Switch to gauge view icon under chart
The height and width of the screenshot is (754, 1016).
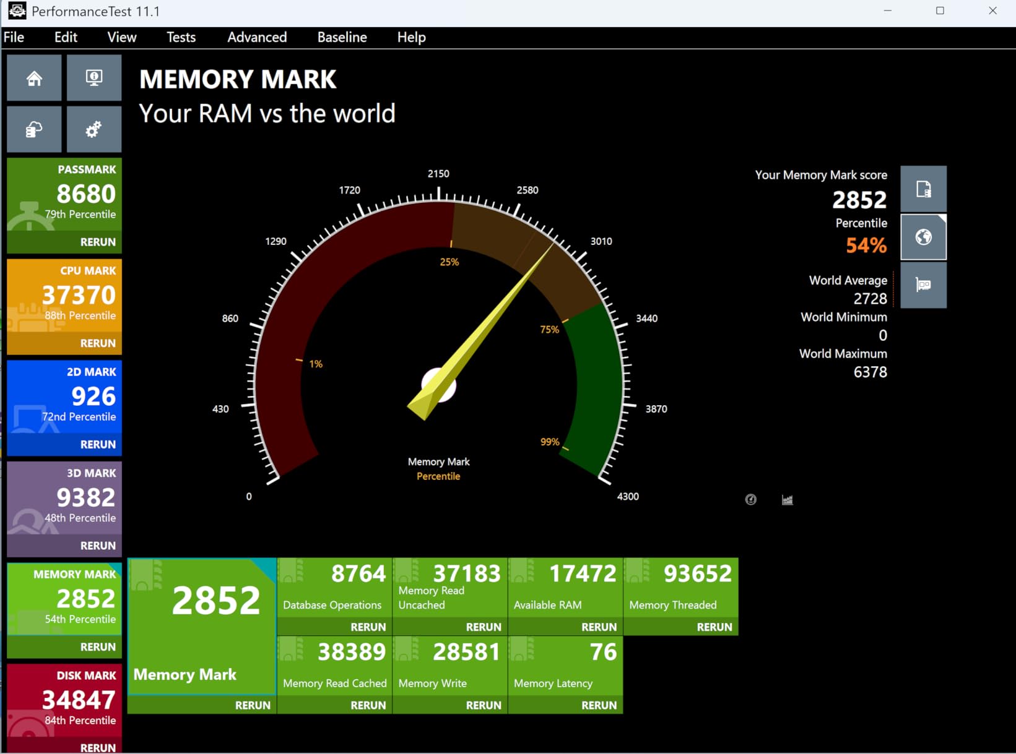[x=750, y=500]
